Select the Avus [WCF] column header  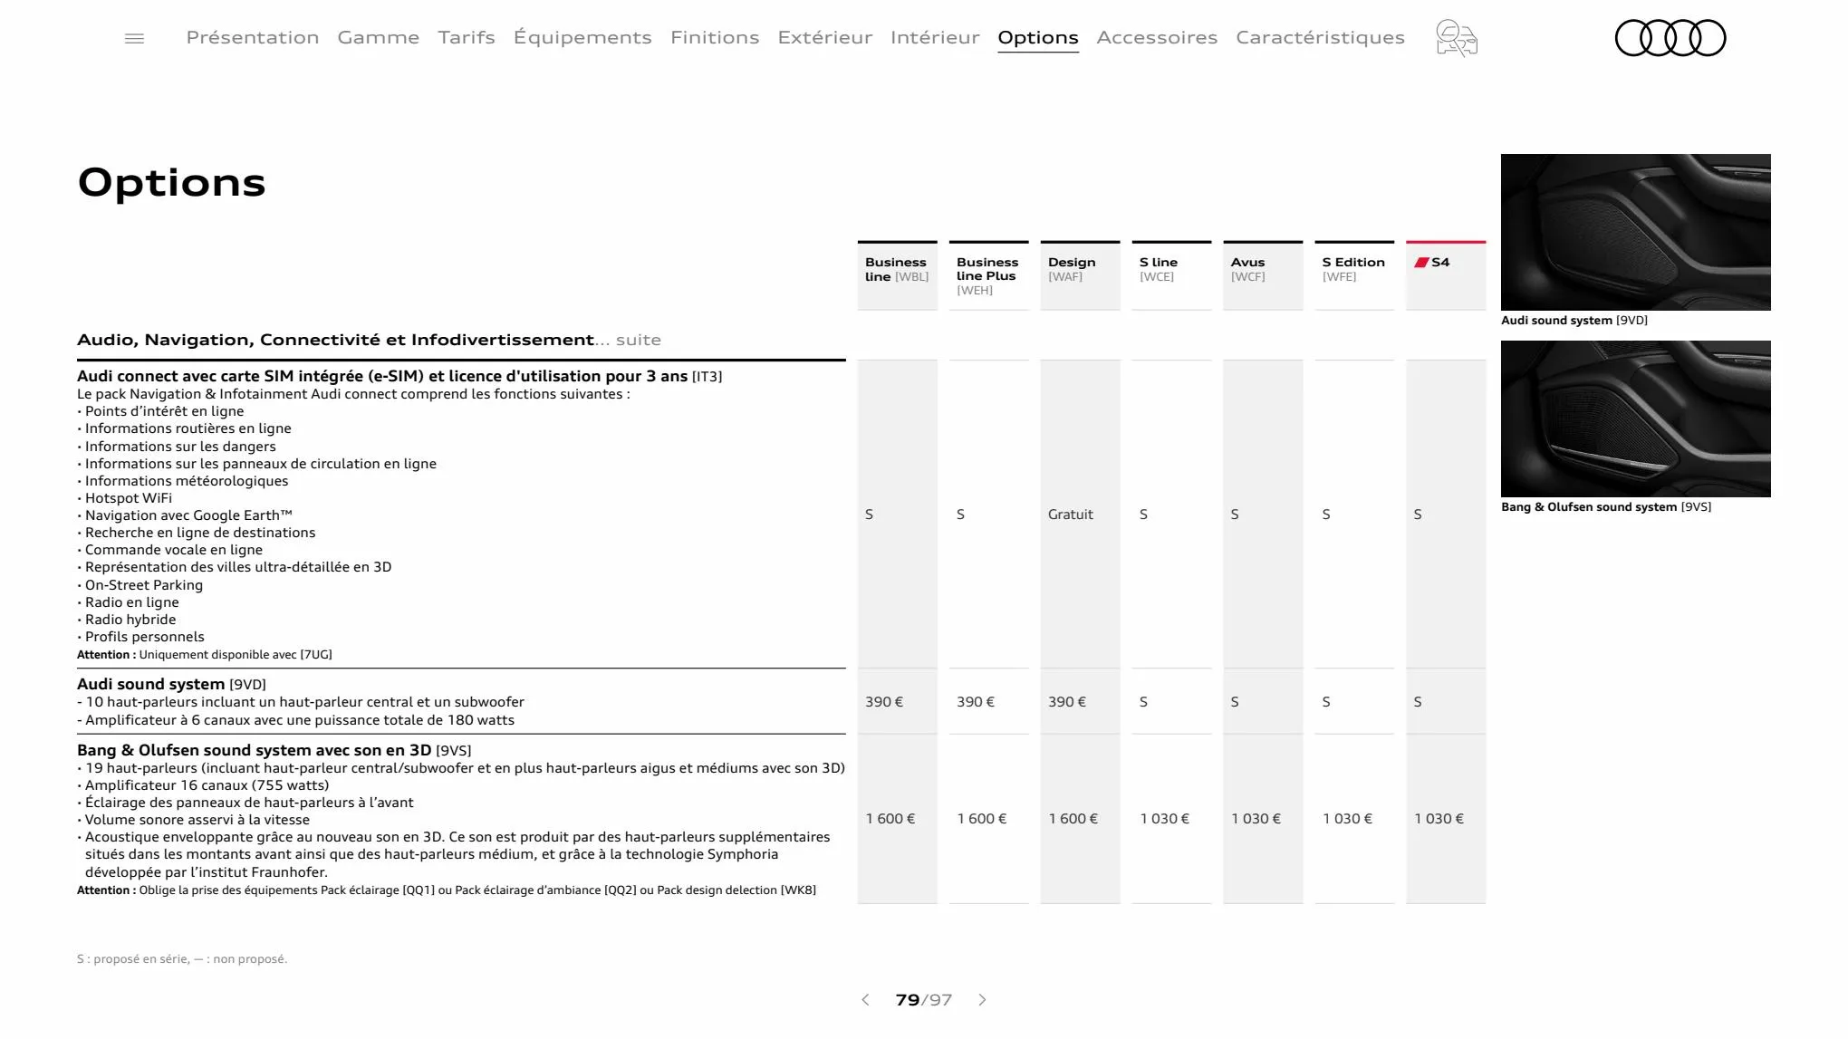point(1263,275)
